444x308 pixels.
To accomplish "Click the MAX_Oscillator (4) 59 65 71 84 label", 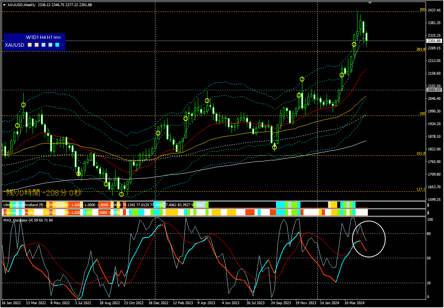I will (28, 220).
